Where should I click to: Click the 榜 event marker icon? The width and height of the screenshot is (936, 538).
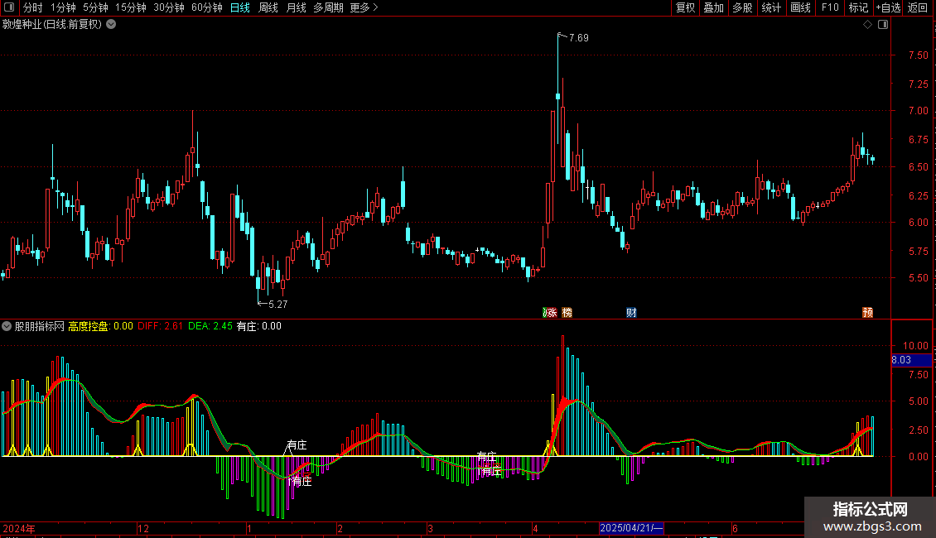coord(567,313)
